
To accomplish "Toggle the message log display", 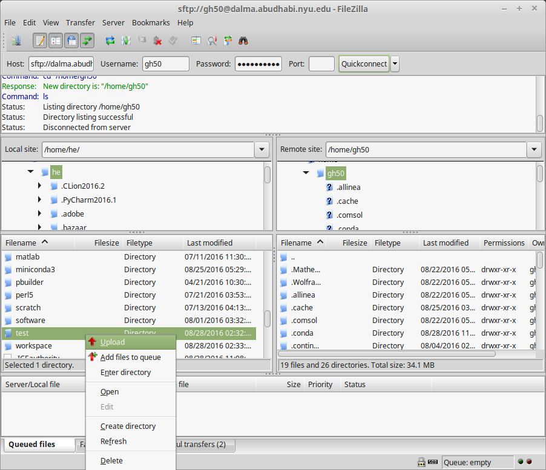I will click(40, 41).
